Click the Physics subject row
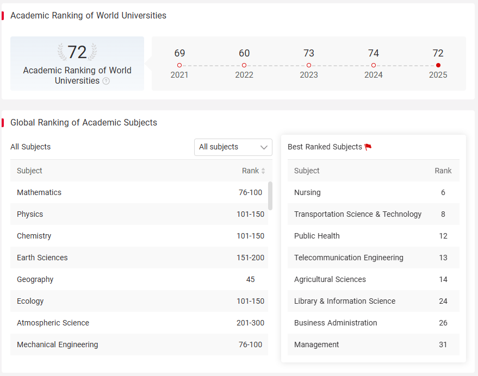Viewport: 478px width, 376px height. pos(139,214)
